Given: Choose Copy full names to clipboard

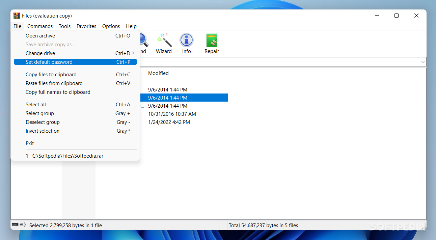Looking at the screenshot, I should pos(75,92).
